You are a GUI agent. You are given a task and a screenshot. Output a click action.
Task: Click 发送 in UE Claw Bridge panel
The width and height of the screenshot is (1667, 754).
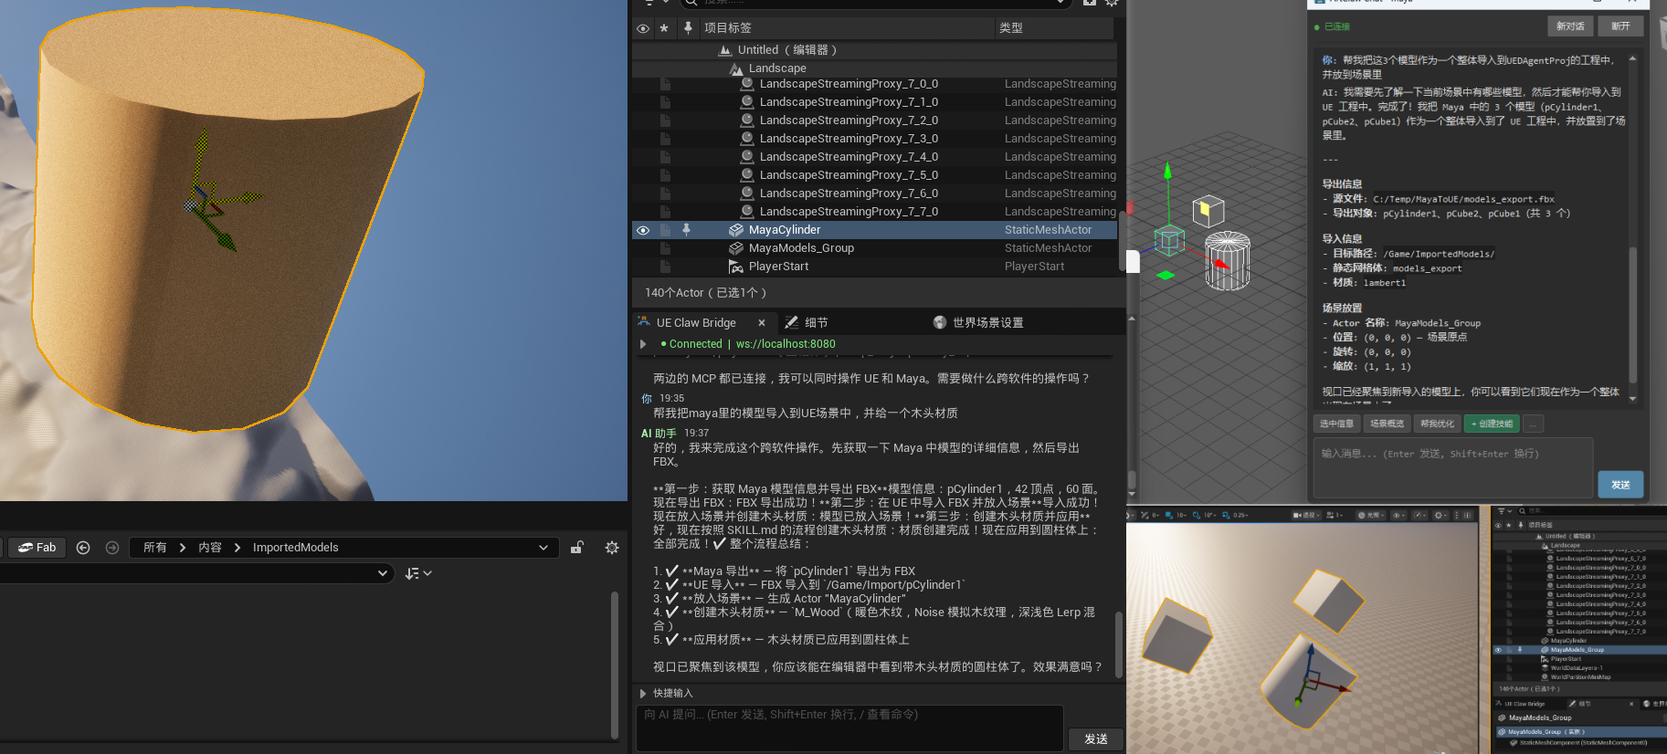pyautogui.click(x=1095, y=739)
